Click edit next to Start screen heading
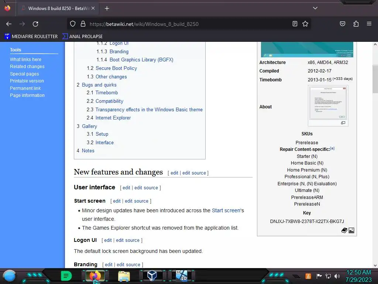The width and height of the screenshot is (378, 284). coord(117,201)
